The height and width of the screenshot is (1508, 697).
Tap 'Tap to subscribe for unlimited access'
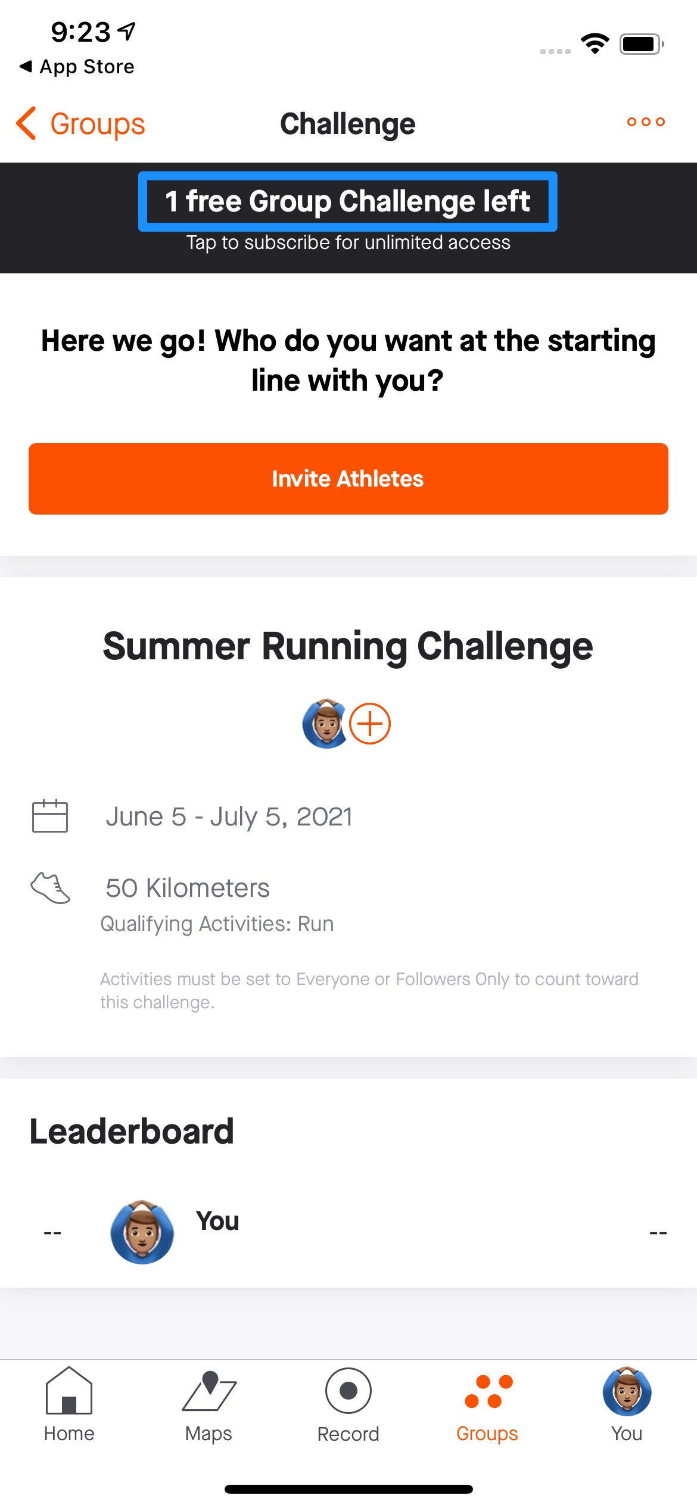348,243
